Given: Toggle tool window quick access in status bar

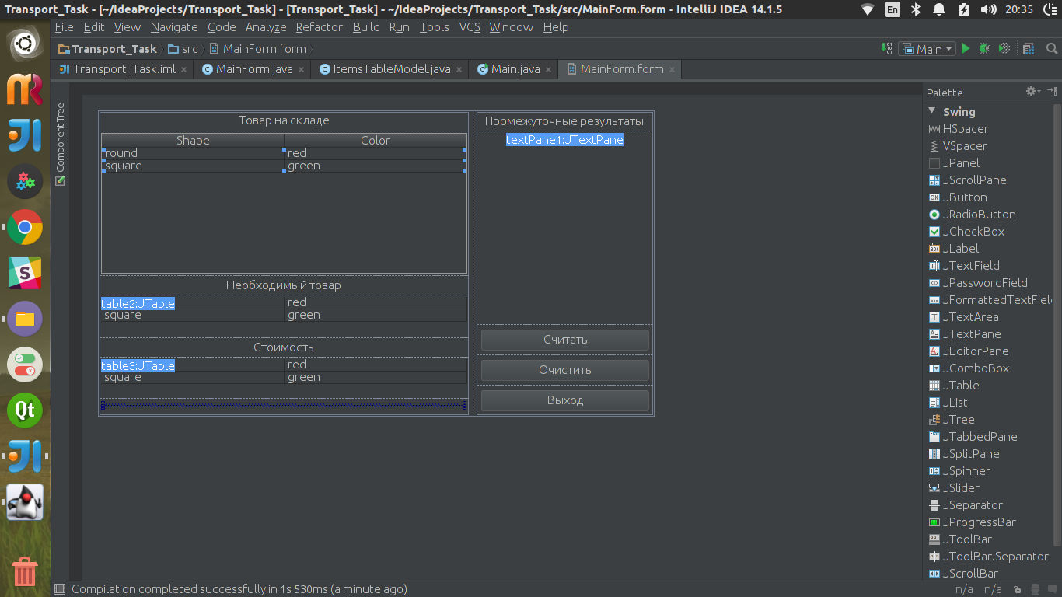Looking at the screenshot, I should point(60,589).
